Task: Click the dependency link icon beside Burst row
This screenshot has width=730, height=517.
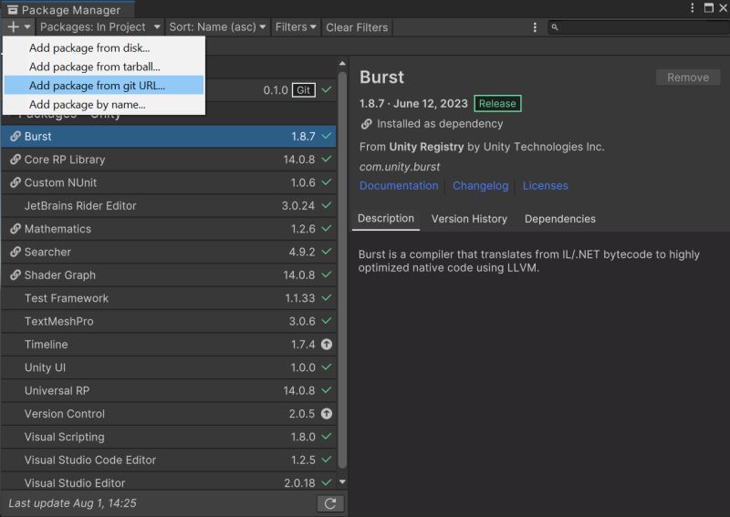Action: pos(16,137)
